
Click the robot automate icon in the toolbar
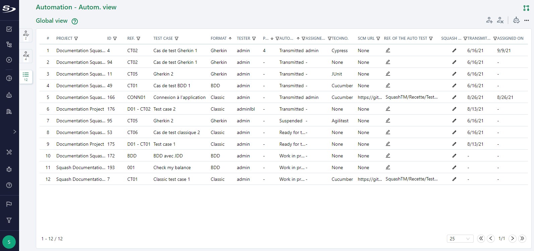tap(516, 20)
